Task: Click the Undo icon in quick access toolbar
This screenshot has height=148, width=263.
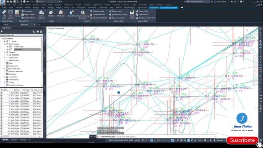Action: (28, 2)
